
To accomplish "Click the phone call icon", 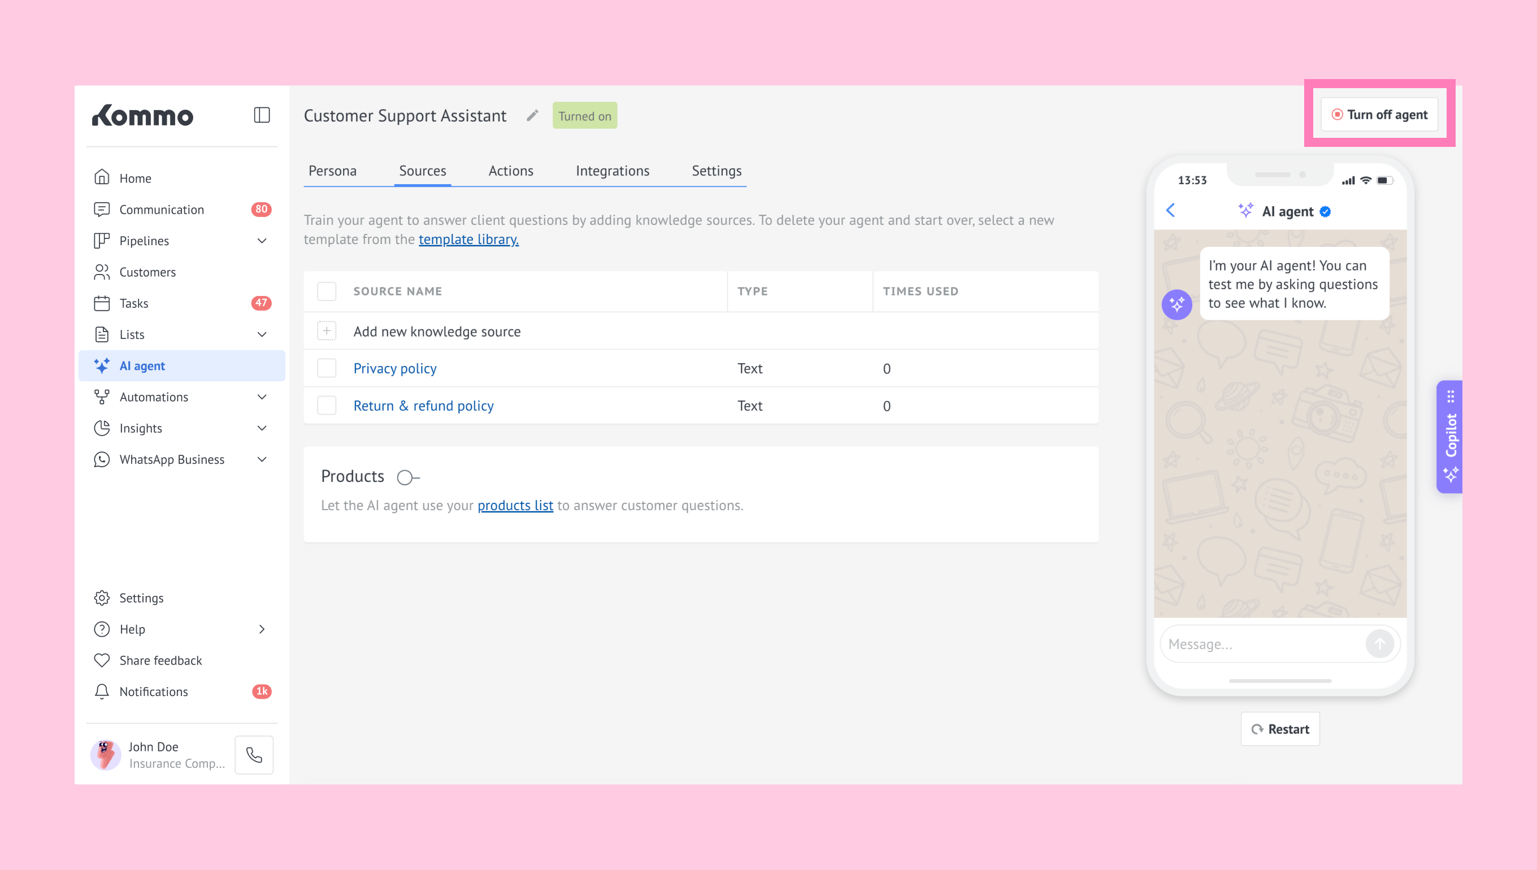I will [x=254, y=755].
